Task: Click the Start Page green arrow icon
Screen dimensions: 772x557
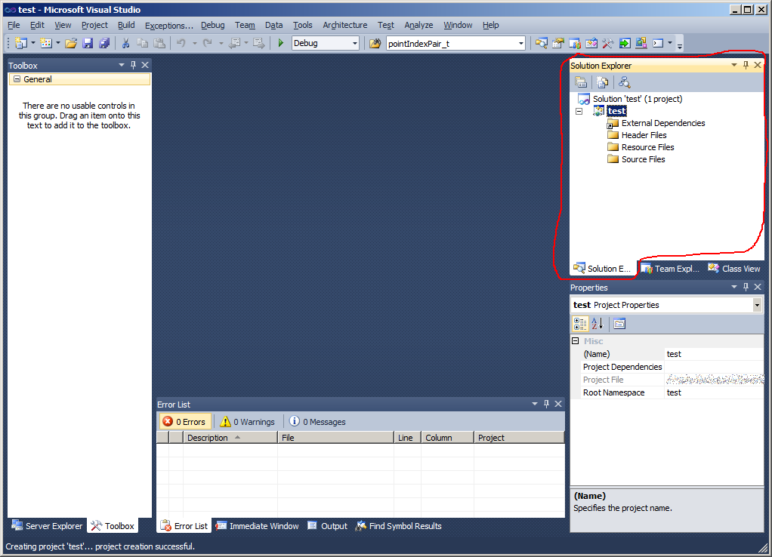Action: [625, 43]
